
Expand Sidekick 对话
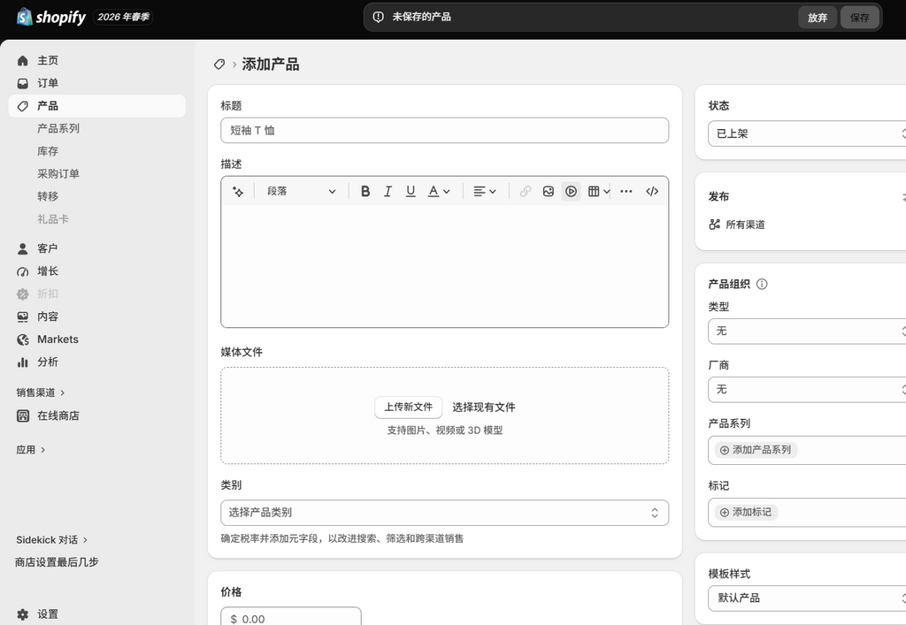click(51, 540)
